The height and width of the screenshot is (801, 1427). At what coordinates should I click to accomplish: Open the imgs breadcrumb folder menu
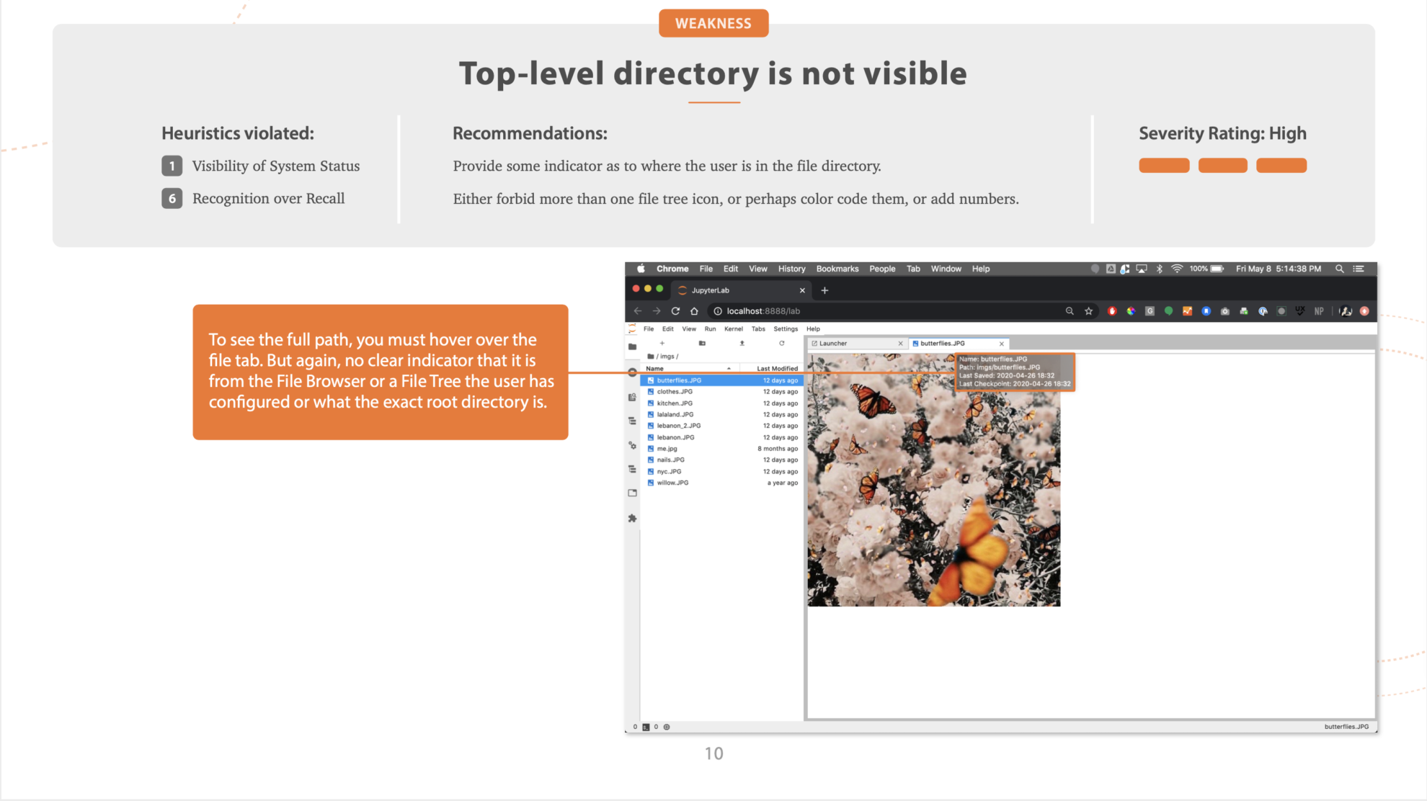click(x=667, y=356)
